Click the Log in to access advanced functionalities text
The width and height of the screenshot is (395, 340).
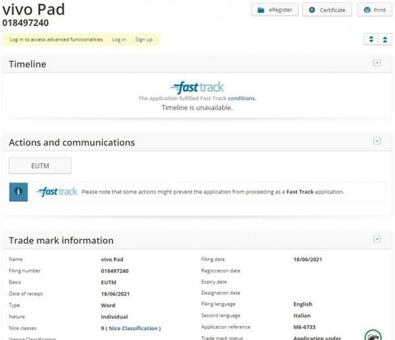point(56,40)
